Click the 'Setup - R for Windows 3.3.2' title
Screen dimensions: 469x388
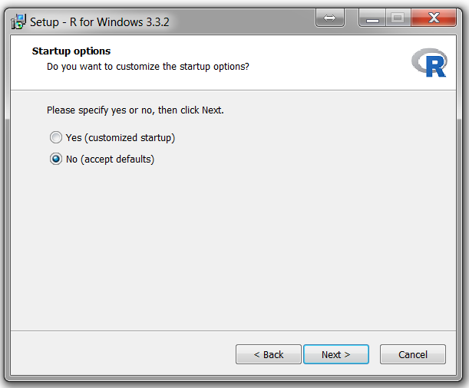point(100,22)
